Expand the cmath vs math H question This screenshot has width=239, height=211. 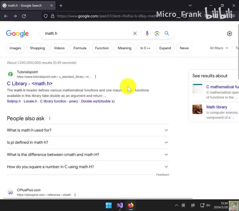tap(88, 154)
